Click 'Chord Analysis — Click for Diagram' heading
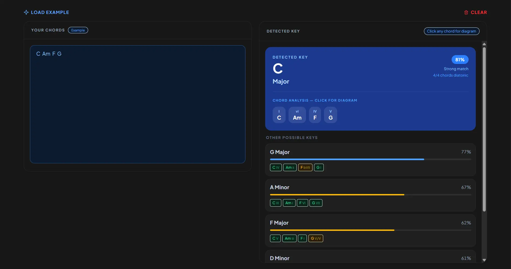This screenshot has height=269, width=511. pos(315,100)
